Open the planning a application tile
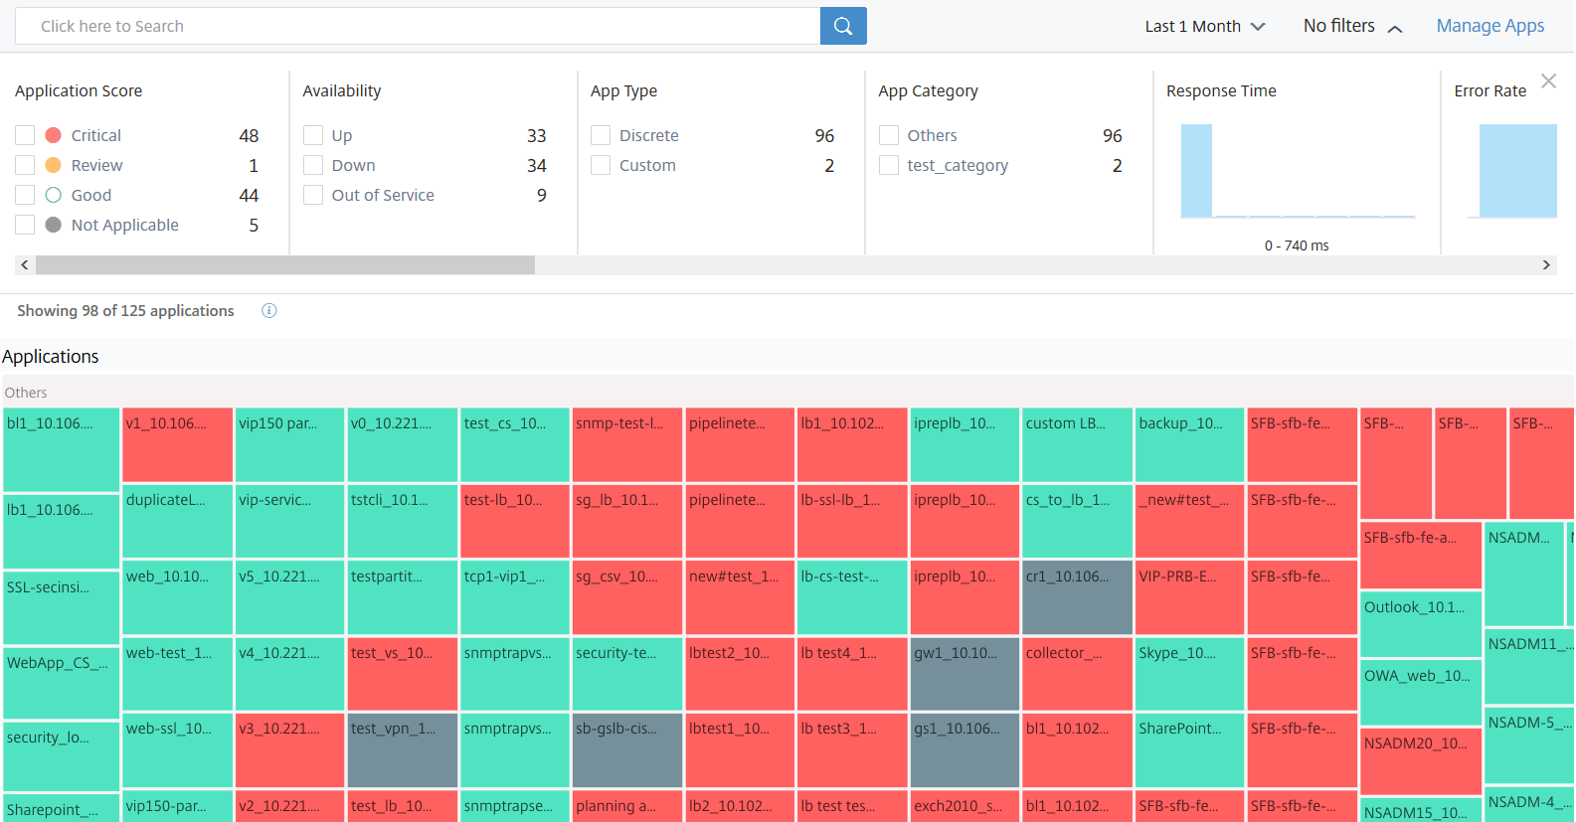The width and height of the screenshot is (1576, 822). tap(626, 806)
